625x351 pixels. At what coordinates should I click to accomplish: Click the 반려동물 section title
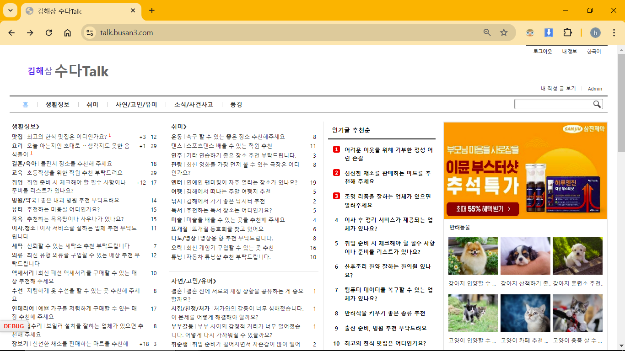[459, 227]
